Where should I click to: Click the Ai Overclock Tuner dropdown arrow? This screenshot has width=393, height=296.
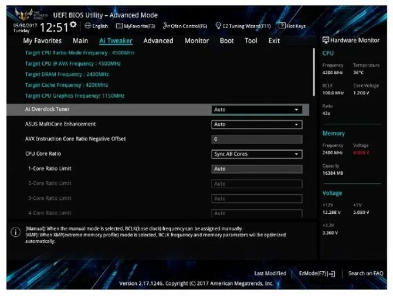pyautogui.click(x=296, y=110)
